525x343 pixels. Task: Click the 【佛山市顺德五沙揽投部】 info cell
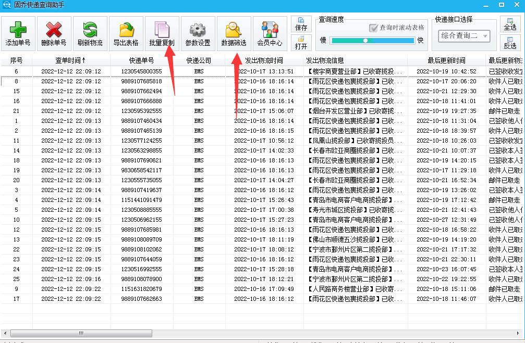[354, 239]
